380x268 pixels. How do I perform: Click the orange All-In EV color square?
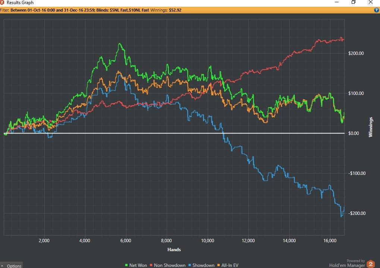tap(219, 265)
